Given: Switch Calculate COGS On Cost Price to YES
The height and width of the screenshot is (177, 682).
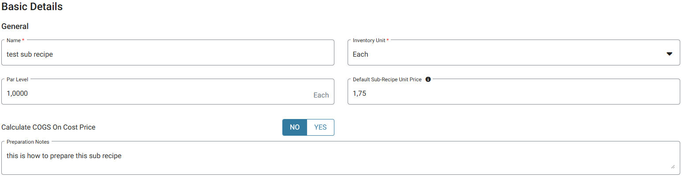Looking at the screenshot, I should pyautogui.click(x=320, y=127).
